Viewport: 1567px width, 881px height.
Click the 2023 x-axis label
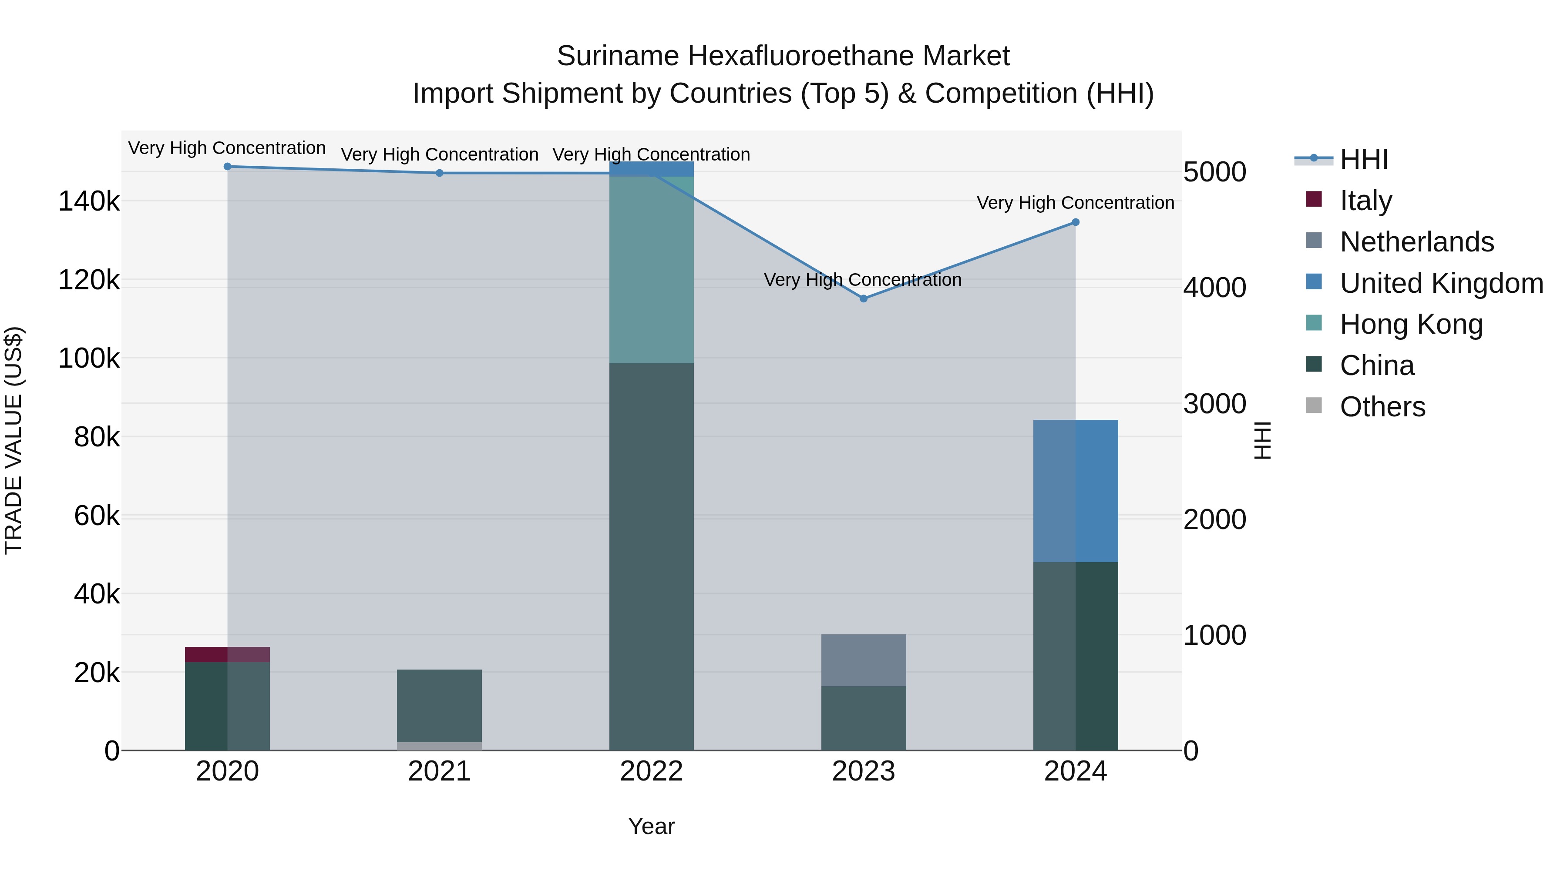click(864, 771)
